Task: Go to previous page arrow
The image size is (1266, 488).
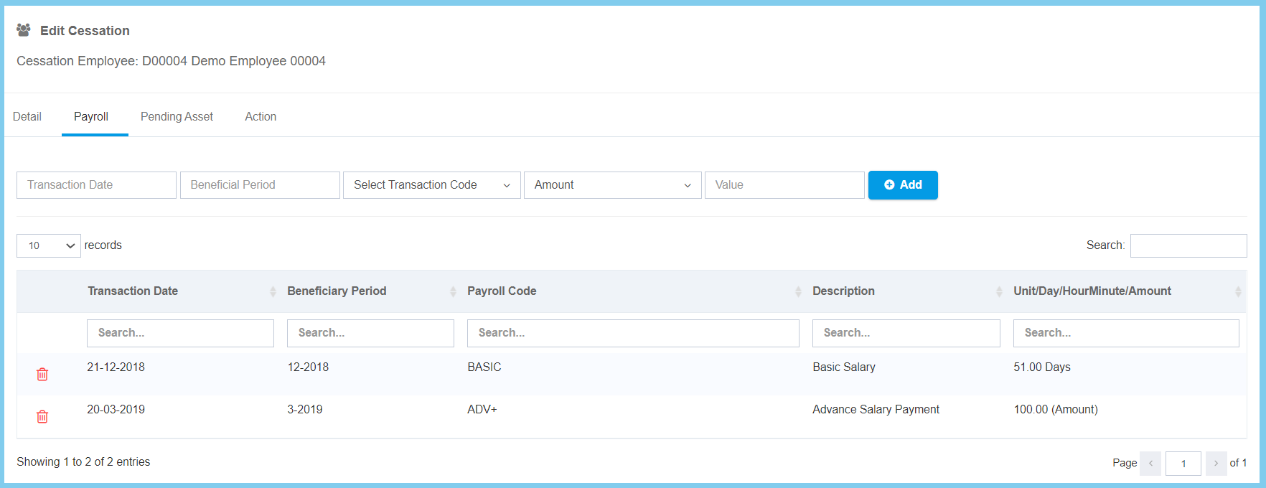Action: (x=1150, y=463)
